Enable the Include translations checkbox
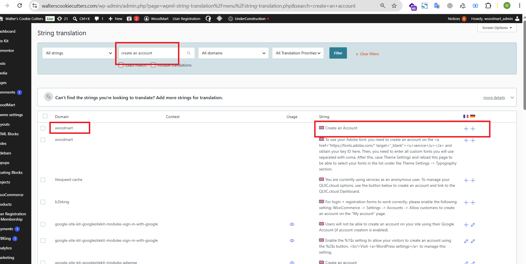Screen dimensions: 526x264 point(153,65)
